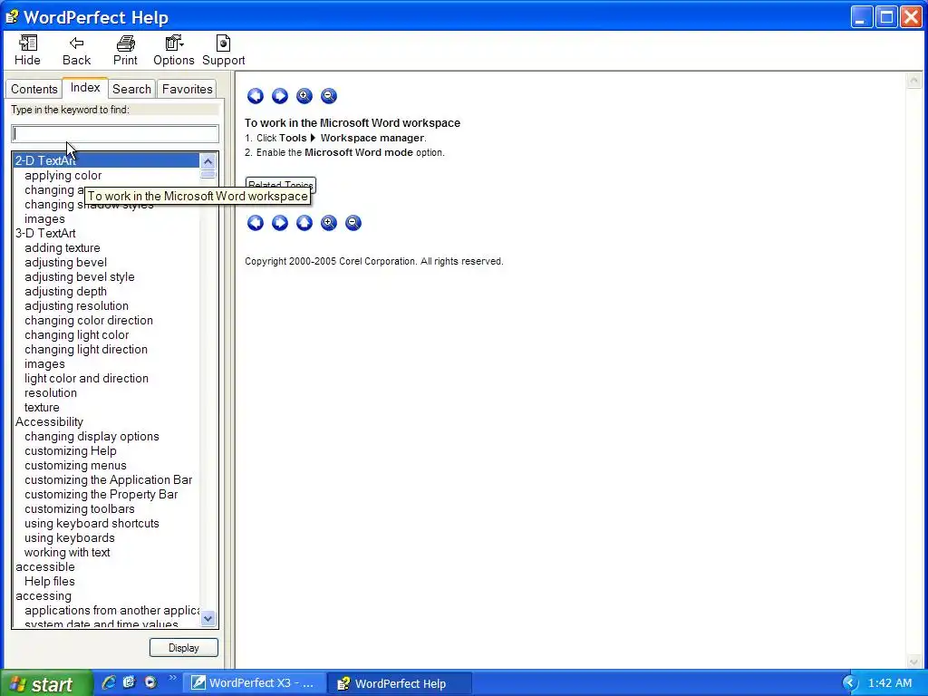Select 'customizing the Property Bar' index entry
This screenshot has width=928, height=696.
click(x=101, y=494)
